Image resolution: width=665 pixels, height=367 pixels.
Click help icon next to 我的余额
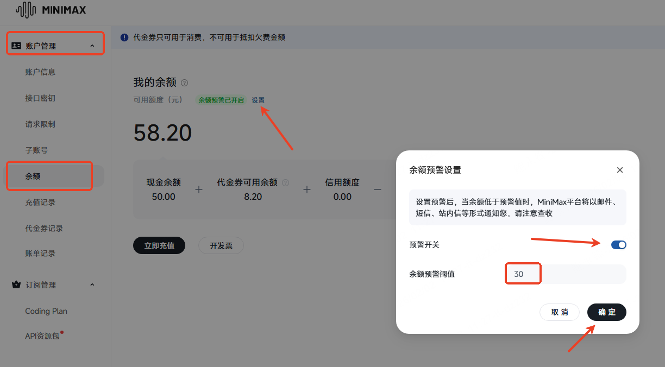click(184, 83)
